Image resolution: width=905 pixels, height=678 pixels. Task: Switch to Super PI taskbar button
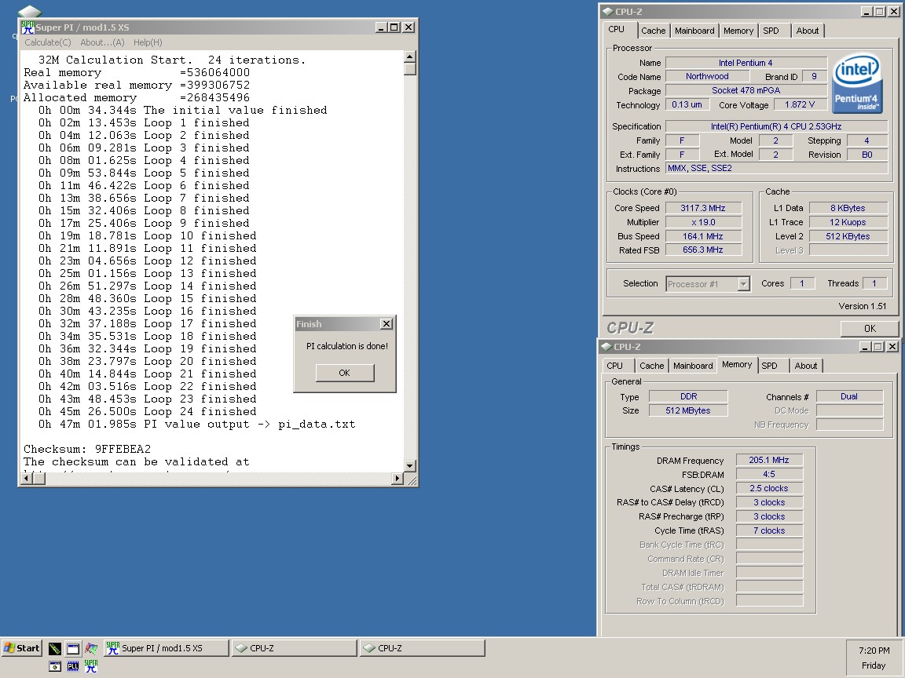(x=167, y=648)
